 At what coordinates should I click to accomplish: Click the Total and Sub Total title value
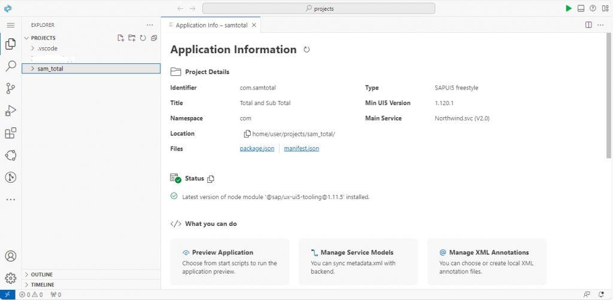265,103
